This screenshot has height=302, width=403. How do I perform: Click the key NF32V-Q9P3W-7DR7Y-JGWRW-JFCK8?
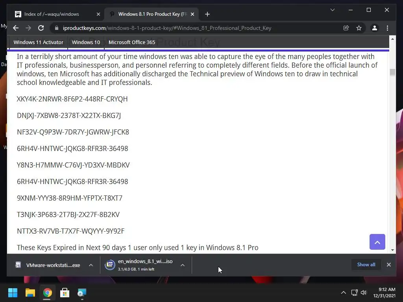pos(73,132)
